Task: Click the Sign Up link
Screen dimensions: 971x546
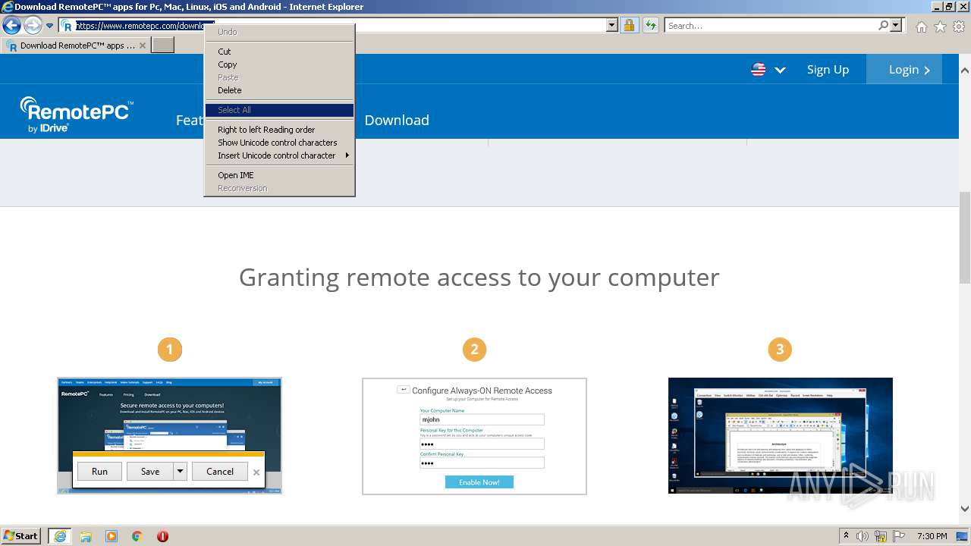Action: tap(828, 70)
